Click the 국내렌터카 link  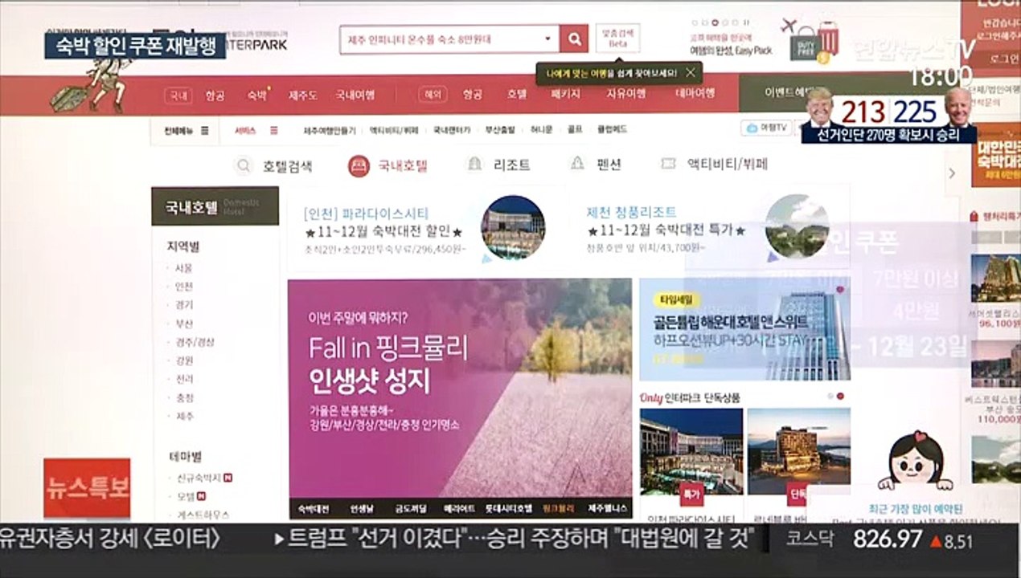[452, 130]
